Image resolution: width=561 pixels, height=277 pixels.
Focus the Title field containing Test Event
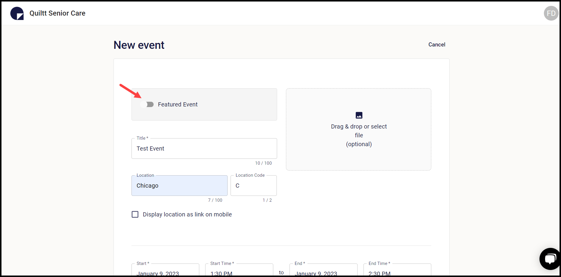204,148
